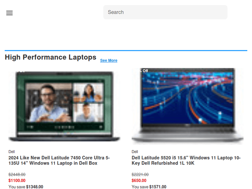Click the blue divider line above the heading
The width and height of the screenshot is (252, 189).
coord(126,51)
